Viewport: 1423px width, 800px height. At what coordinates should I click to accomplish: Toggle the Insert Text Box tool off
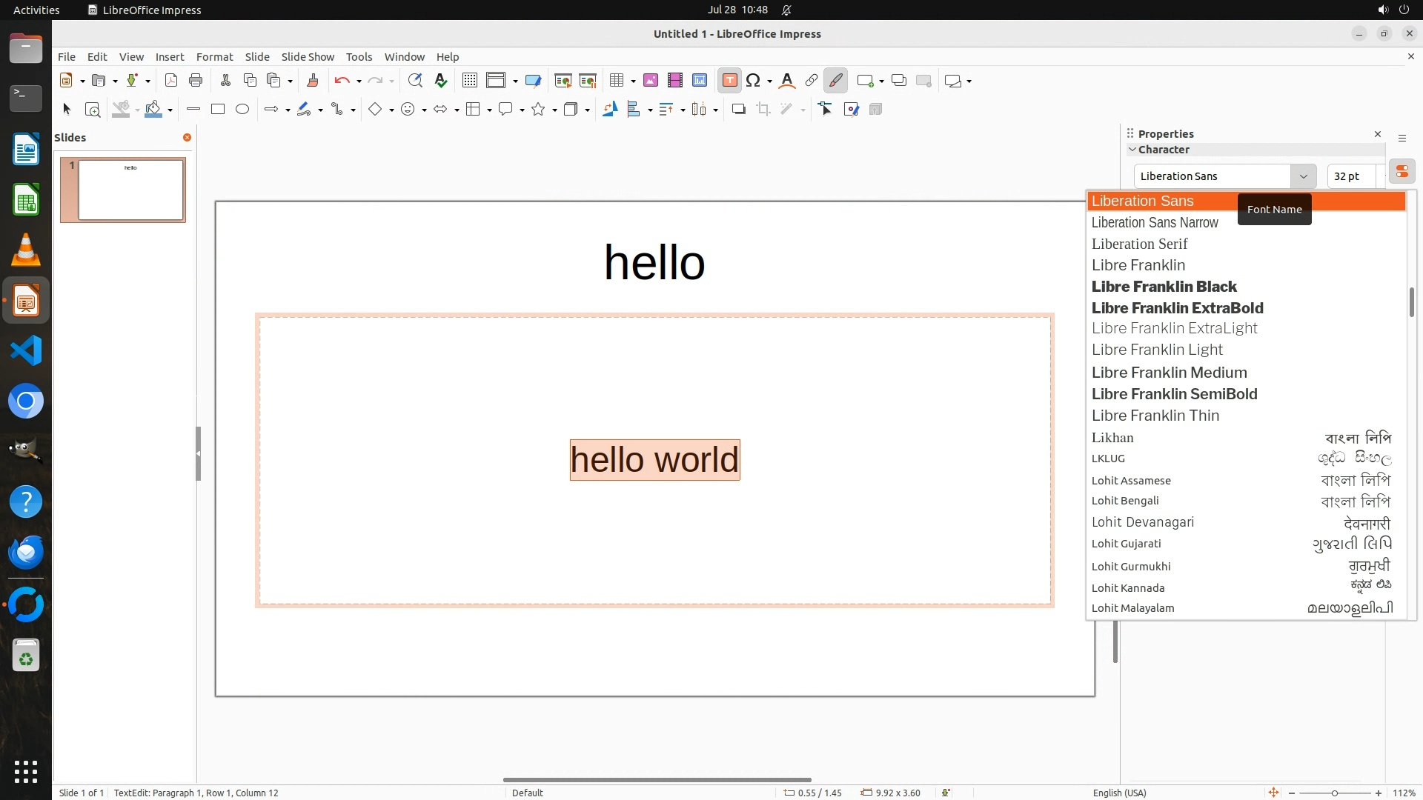coord(729,81)
